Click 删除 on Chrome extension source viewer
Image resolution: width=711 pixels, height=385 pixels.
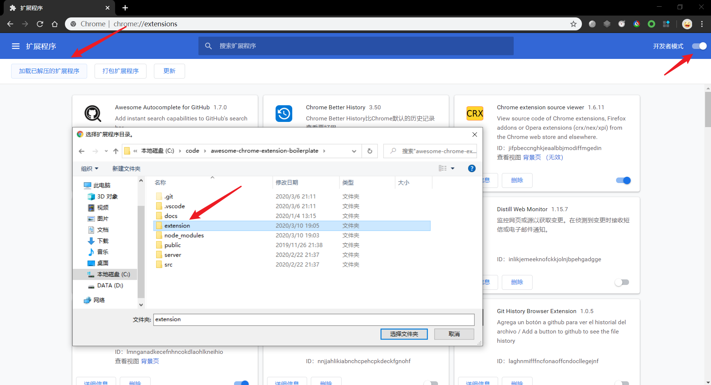coord(517,180)
